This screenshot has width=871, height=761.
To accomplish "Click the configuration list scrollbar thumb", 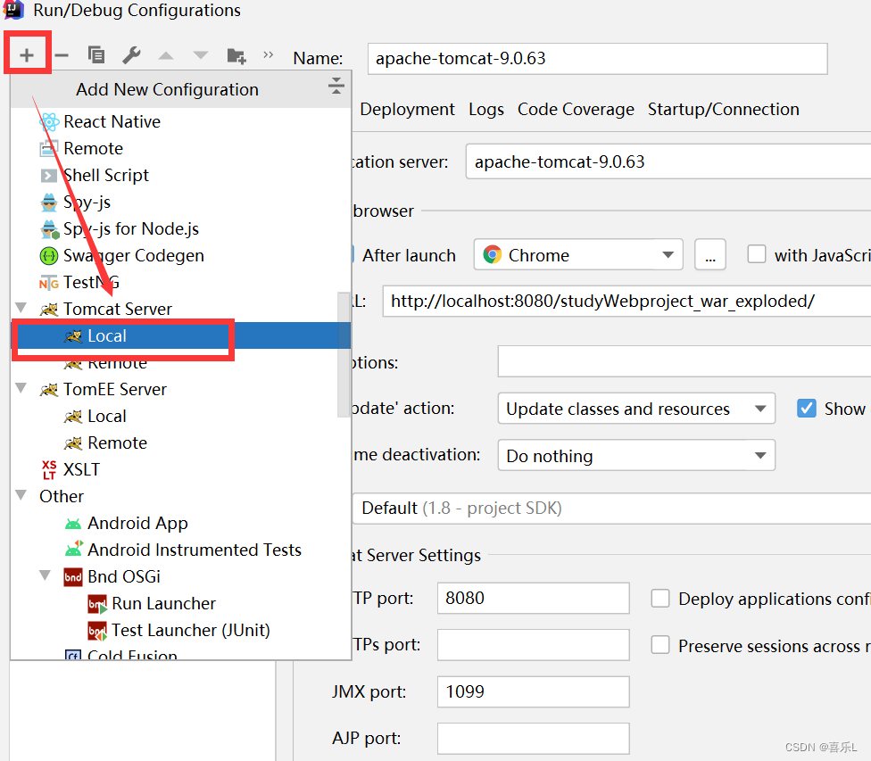I will pyautogui.click(x=344, y=354).
